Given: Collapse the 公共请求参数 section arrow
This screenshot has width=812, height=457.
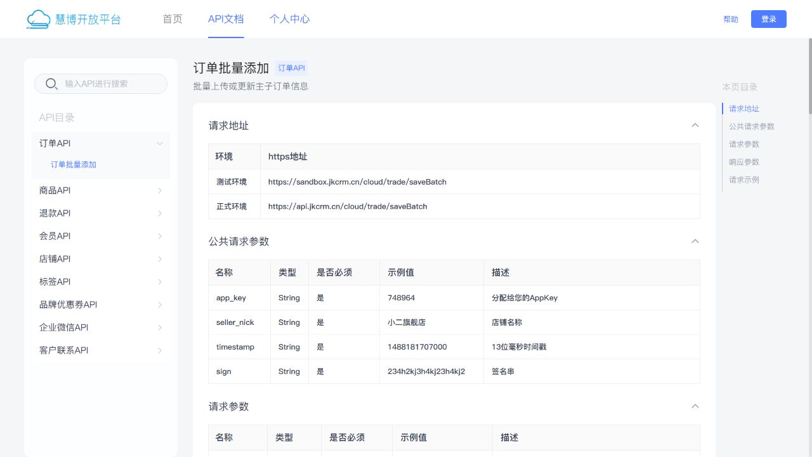Looking at the screenshot, I should (x=695, y=241).
